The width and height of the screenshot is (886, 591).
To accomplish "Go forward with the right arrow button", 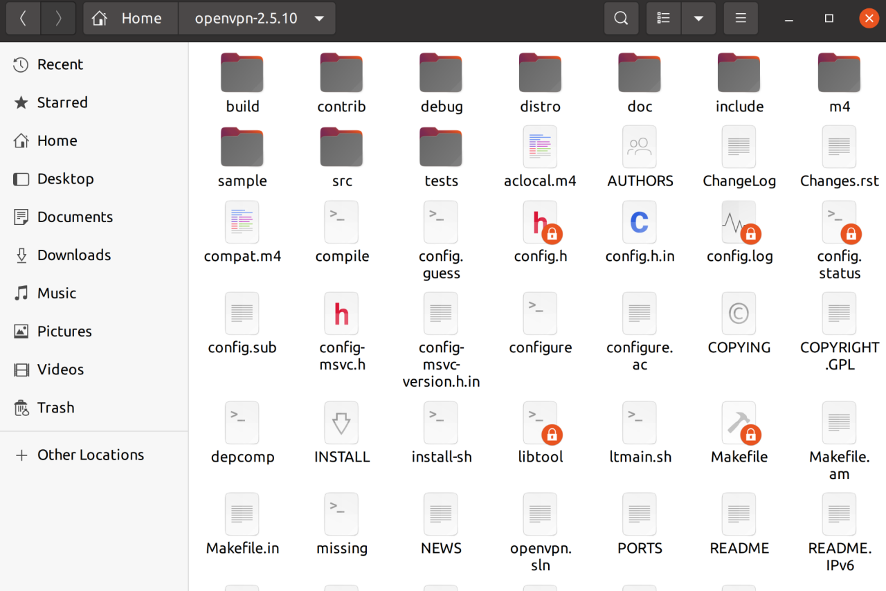I will pos(58,19).
